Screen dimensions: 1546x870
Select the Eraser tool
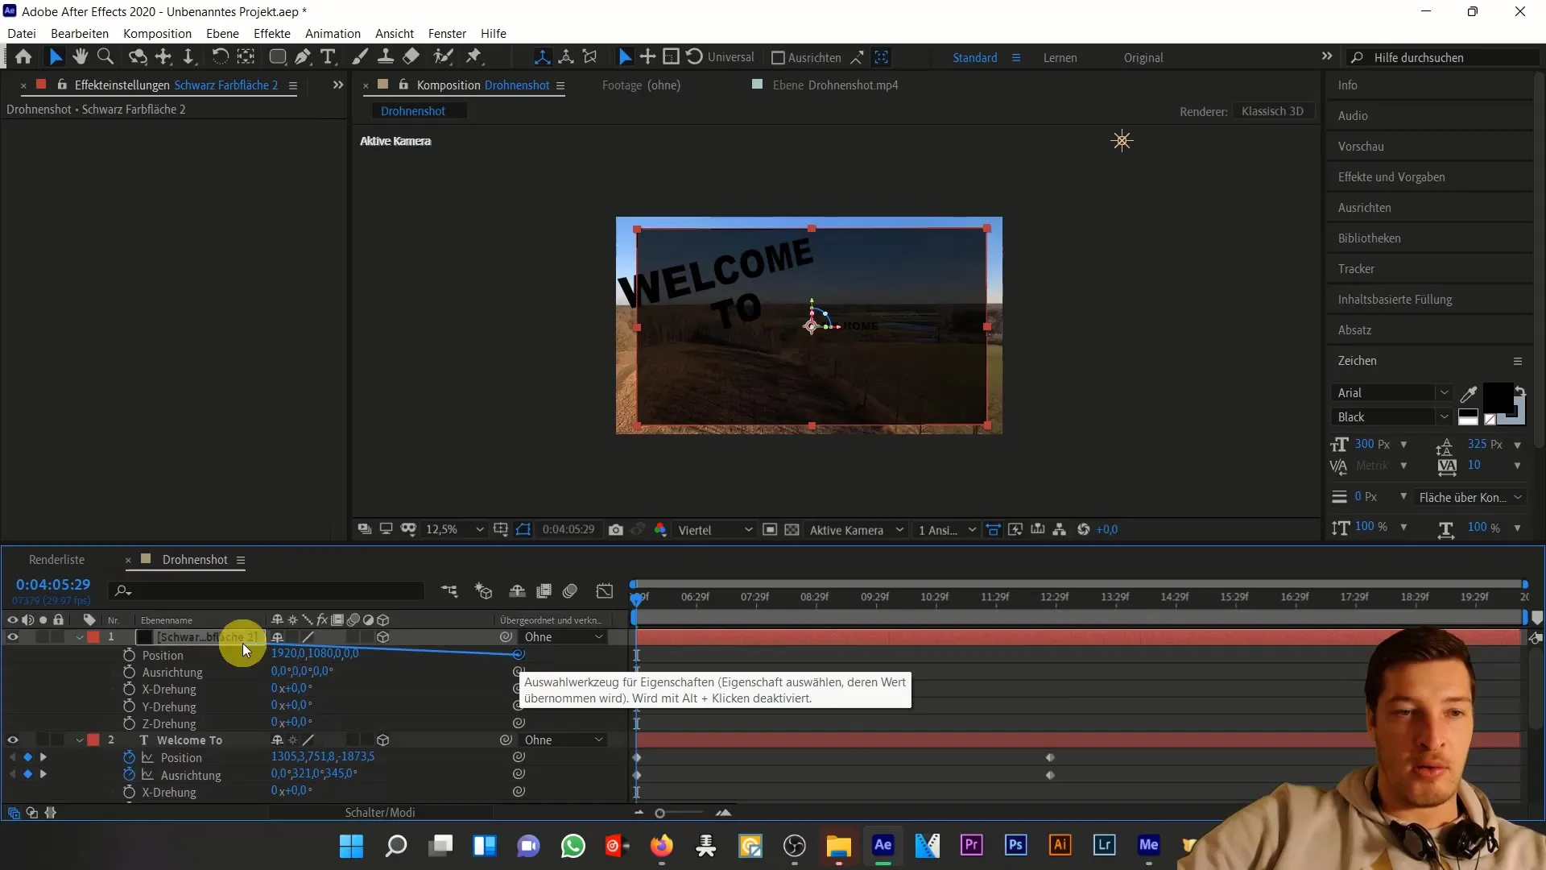pyautogui.click(x=411, y=57)
